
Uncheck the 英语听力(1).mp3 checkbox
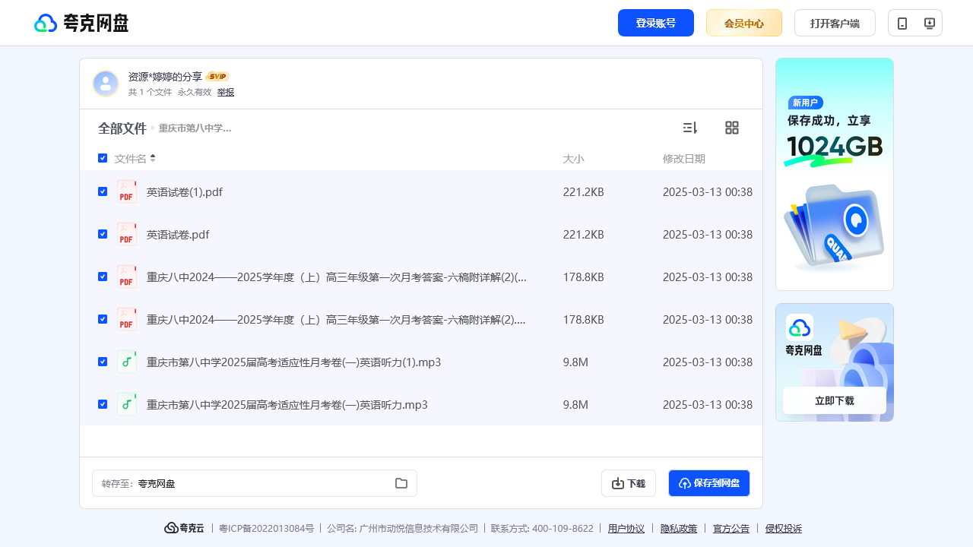tap(103, 362)
